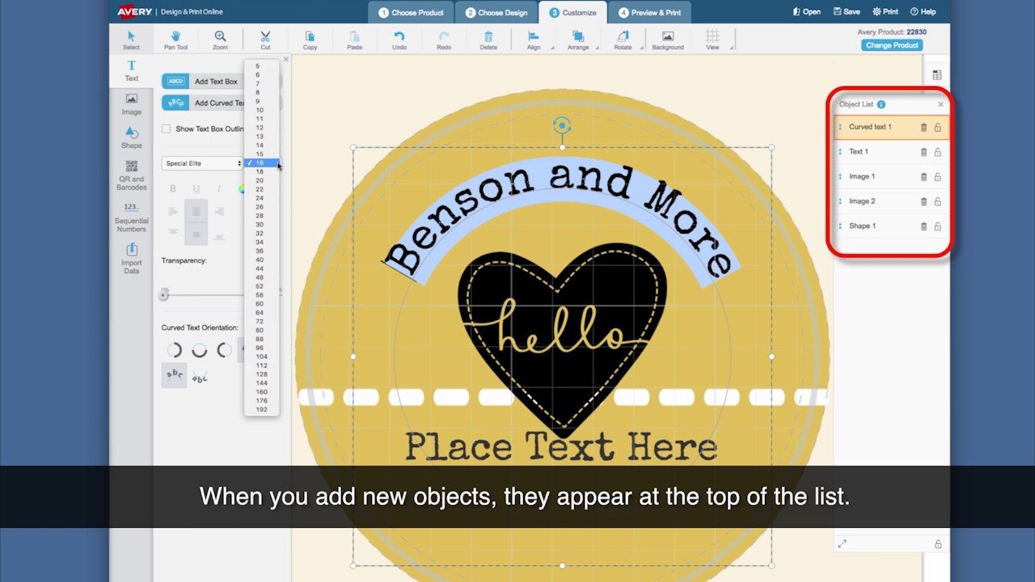Select the Select arrow tool
Screen dimensions: 1035x582
131,40
